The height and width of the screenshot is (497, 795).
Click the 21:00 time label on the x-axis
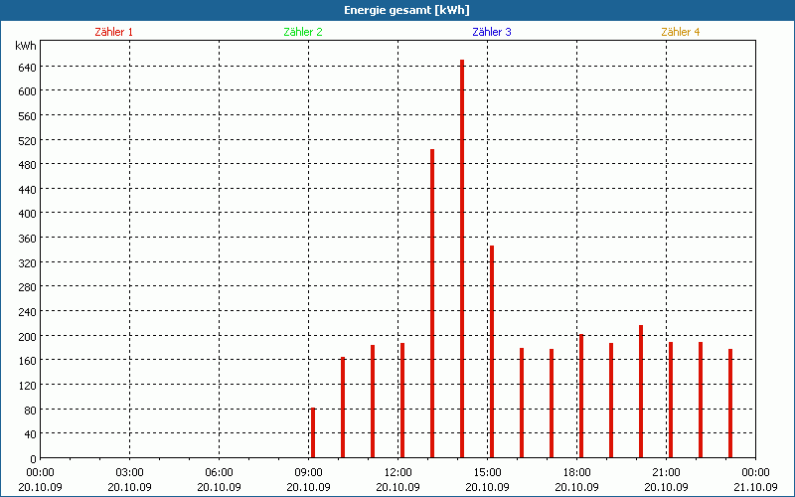(x=666, y=473)
